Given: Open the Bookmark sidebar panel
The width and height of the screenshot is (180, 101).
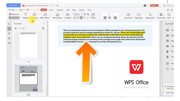Looking at the screenshot, I should (9, 24).
